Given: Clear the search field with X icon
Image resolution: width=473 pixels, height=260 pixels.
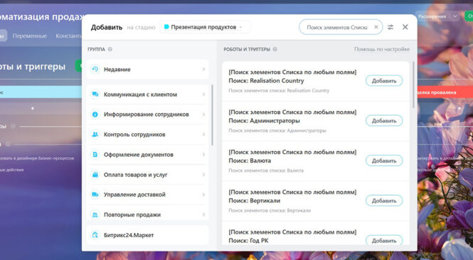Looking at the screenshot, I should [x=376, y=27].
